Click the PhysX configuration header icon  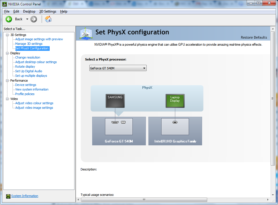[86, 33]
